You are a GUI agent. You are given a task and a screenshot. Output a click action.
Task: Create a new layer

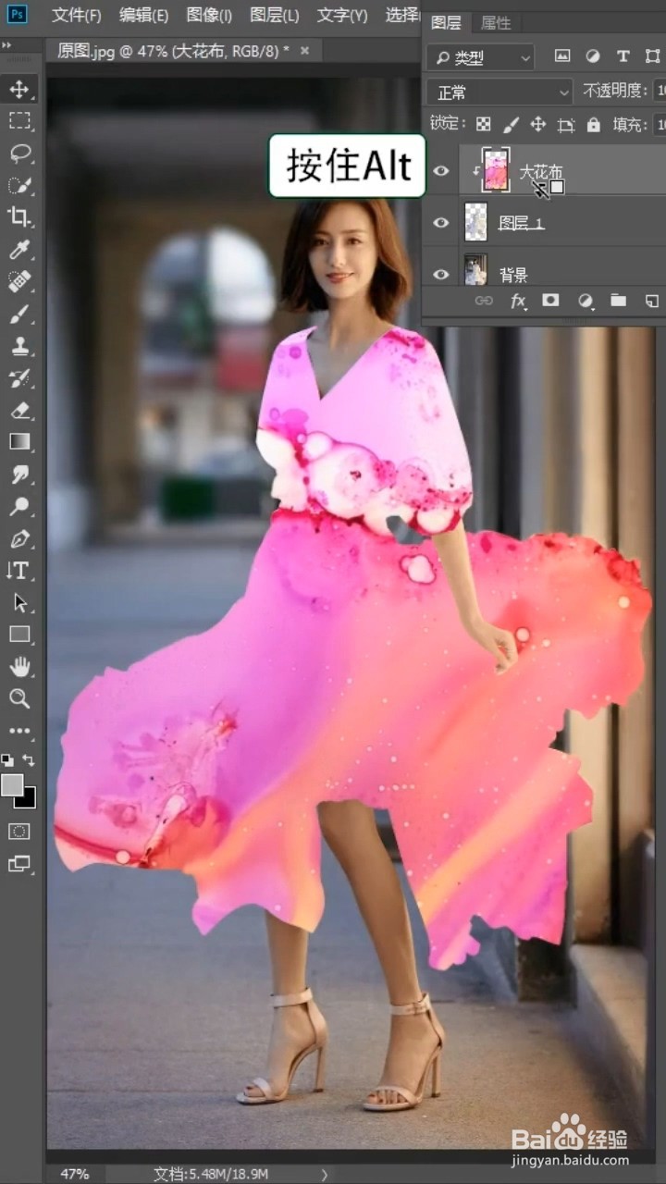point(652,301)
